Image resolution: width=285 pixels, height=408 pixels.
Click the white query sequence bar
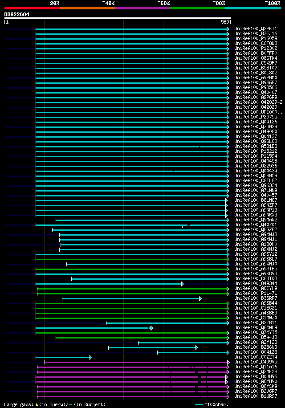[118, 18]
